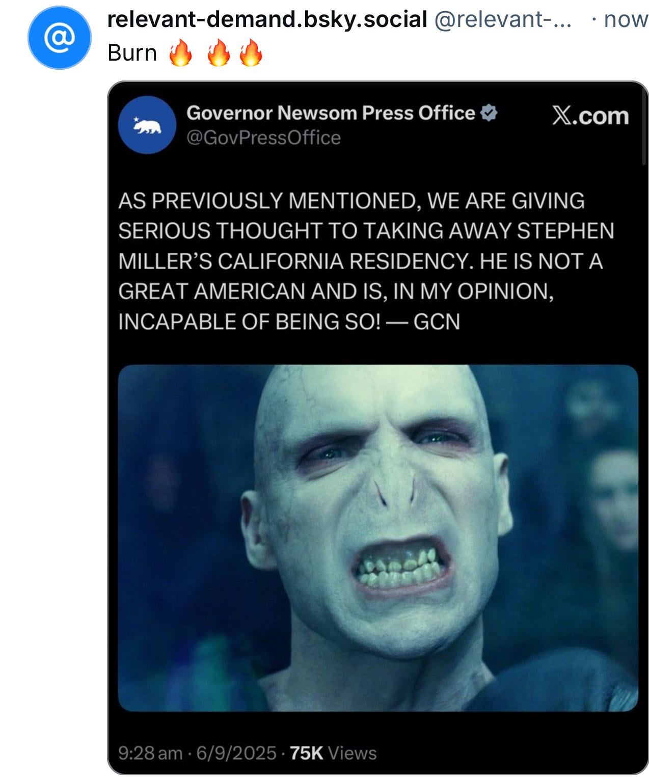
Task: Open the pale bald character photo
Action: (x=378, y=538)
